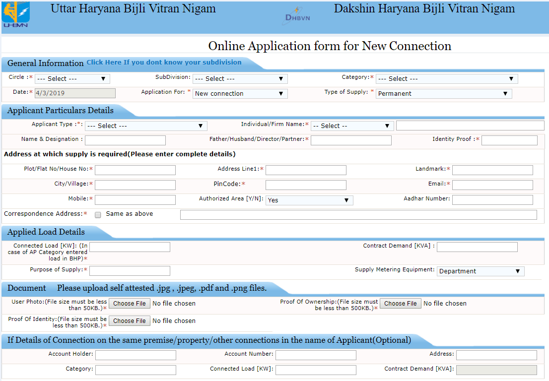This screenshot has width=549, height=381.
Task: Expand the Authorized Area Yes dropdown
Action: coord(309,200)
